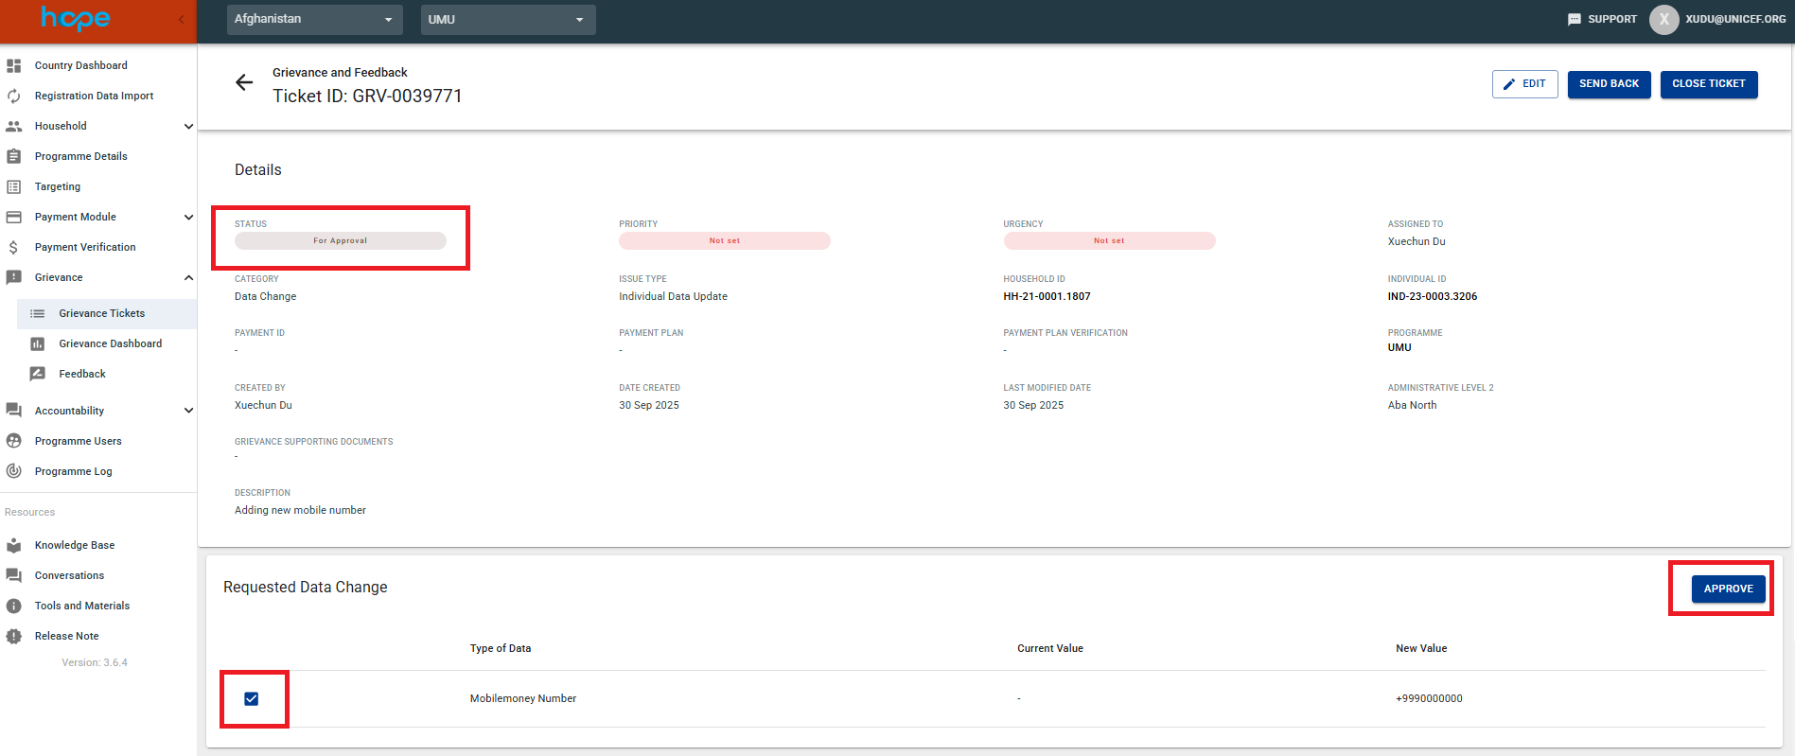
Task: Open Grievance Tickets in sidebar
Action: (102, 313)
